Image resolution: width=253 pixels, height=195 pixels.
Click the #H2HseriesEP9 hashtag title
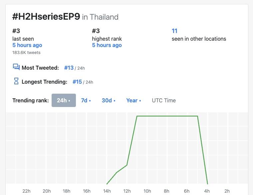coord(46,17)
